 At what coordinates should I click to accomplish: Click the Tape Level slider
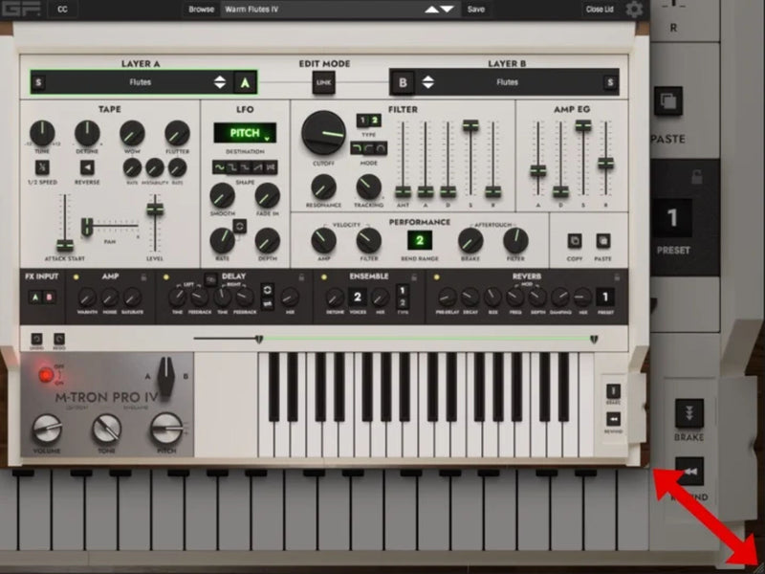pos(154,210)
